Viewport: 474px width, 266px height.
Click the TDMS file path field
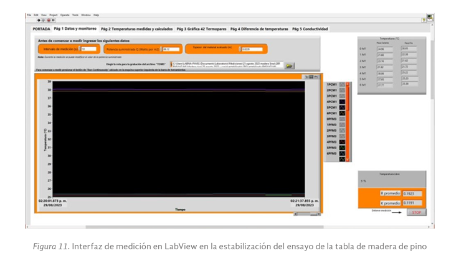tap(227, 65)
